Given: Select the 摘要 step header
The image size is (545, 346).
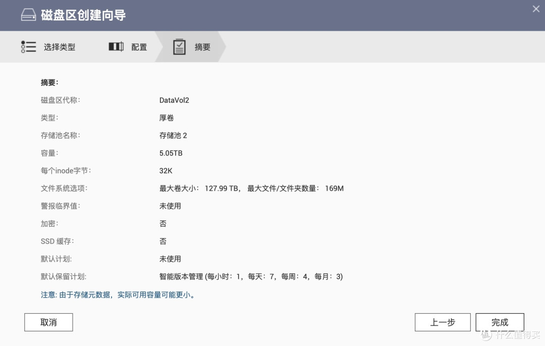Looking at the screenshot, I should (x=202, y=46).
